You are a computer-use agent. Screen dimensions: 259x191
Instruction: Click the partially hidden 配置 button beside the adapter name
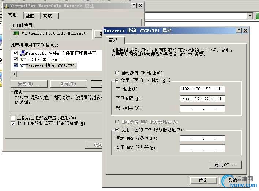(99, 34)
